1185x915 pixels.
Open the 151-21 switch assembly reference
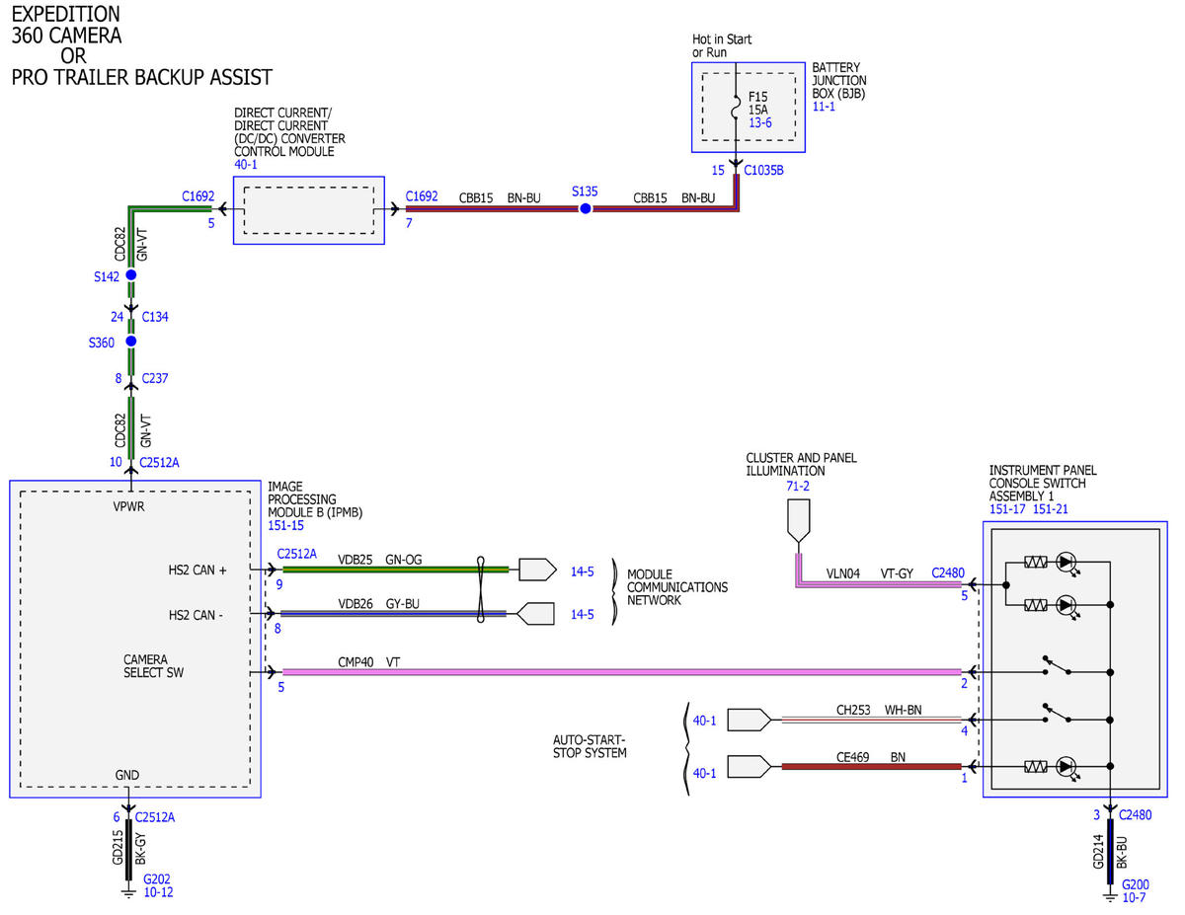pyautogui.click(x=1050, y=509)
